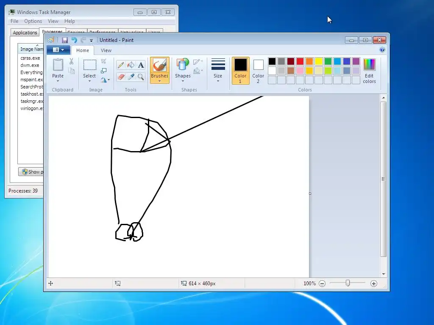Image resolution: width=434 pixels, height=325 pixels.
Task: Click the Copy icon in Clipboard group
Action: (71, 71)
